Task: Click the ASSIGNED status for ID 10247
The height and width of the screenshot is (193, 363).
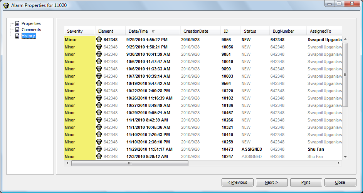Action: click(252, 156)
